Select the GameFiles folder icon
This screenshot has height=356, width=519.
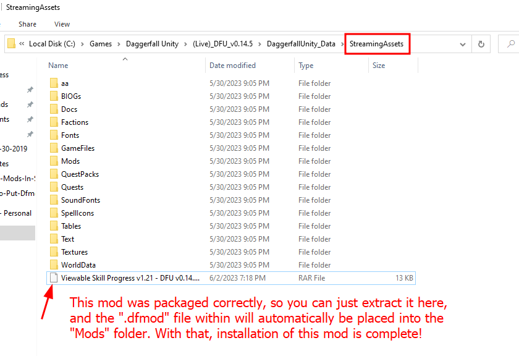pyautogui.click(x=54, y=148)
